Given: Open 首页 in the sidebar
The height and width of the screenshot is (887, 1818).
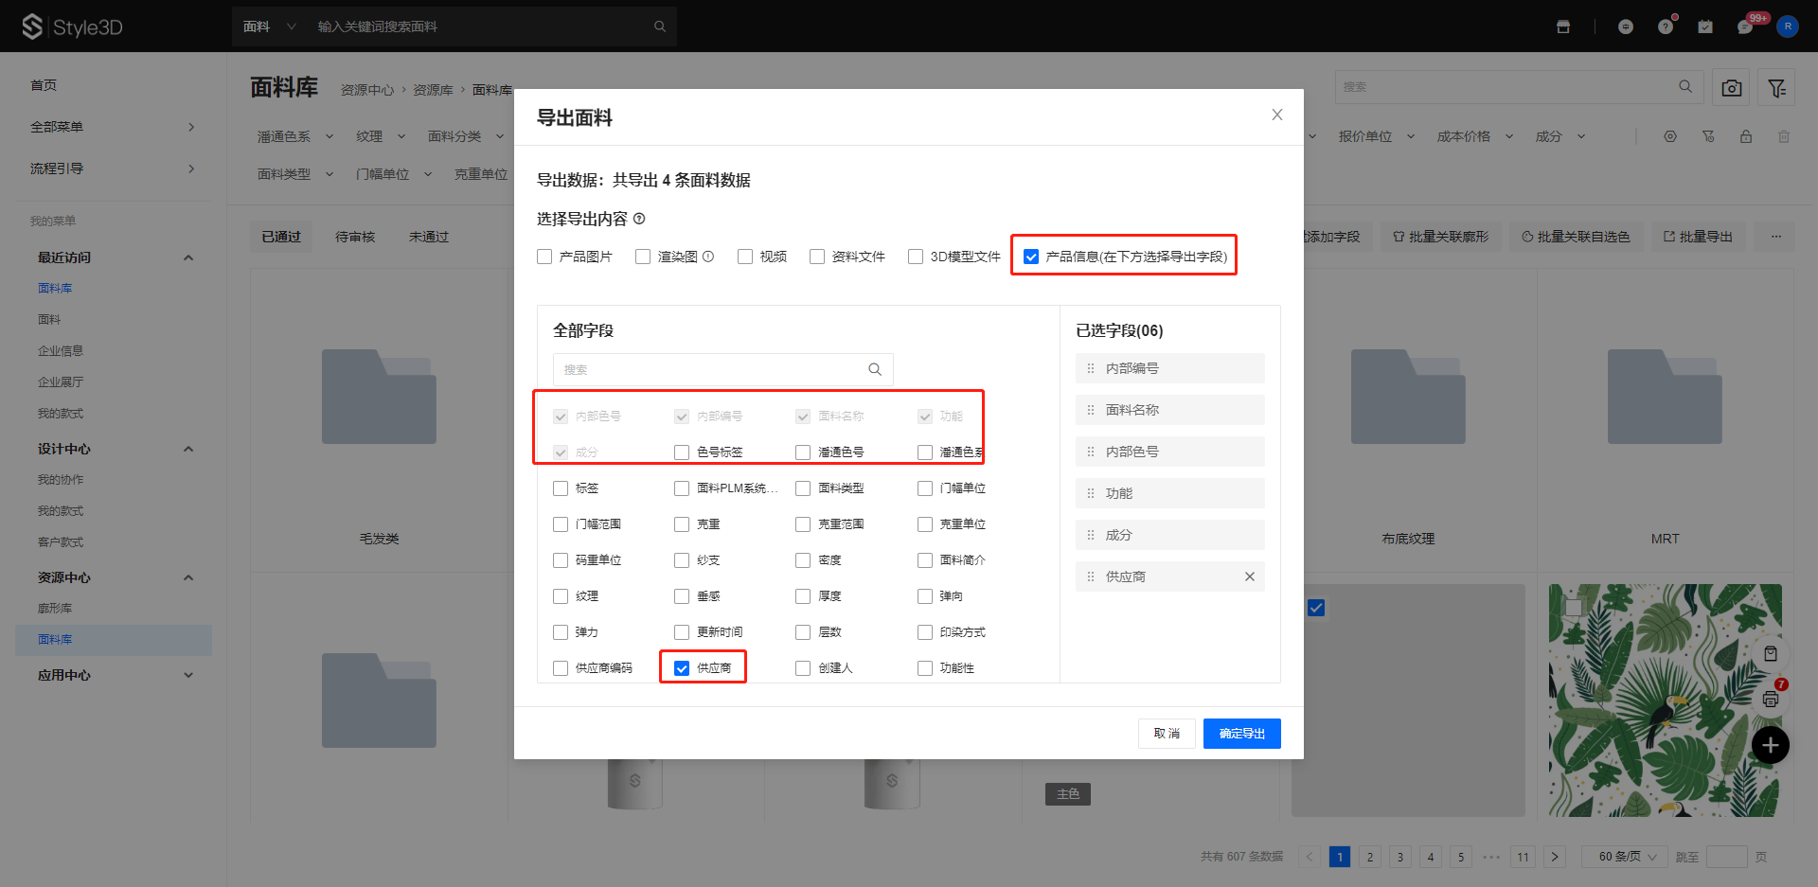Looking at the screenshot, I should pos(44,85).
